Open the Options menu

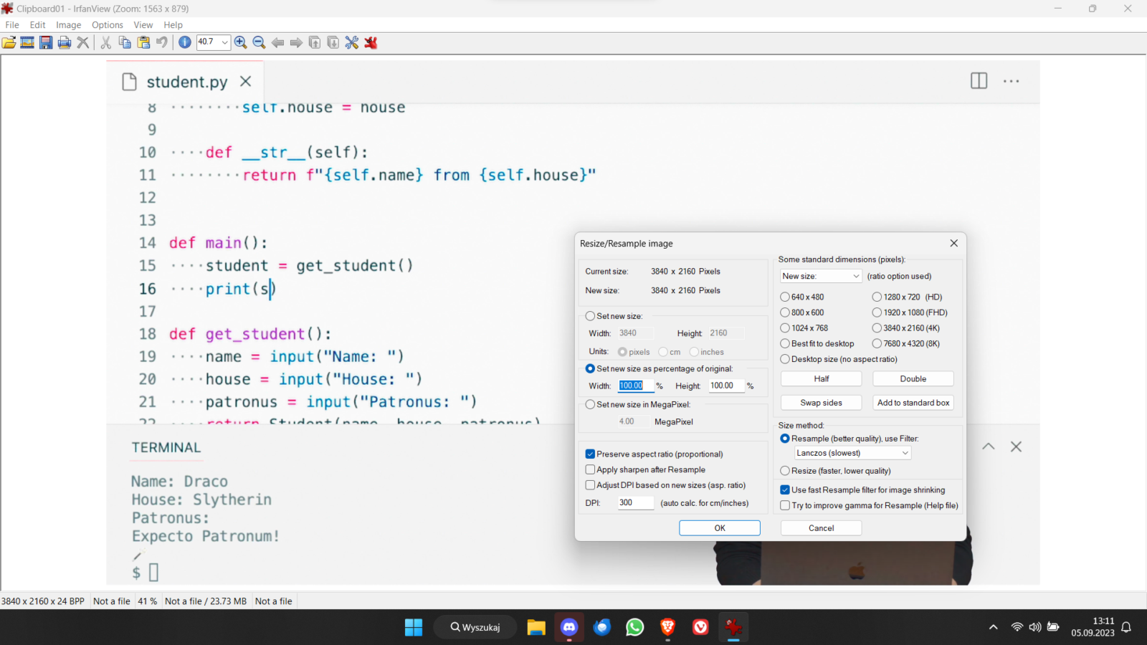107,25
